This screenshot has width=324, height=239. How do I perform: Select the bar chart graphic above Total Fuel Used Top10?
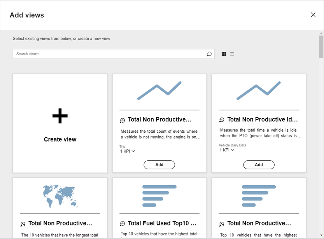[159, 196]
